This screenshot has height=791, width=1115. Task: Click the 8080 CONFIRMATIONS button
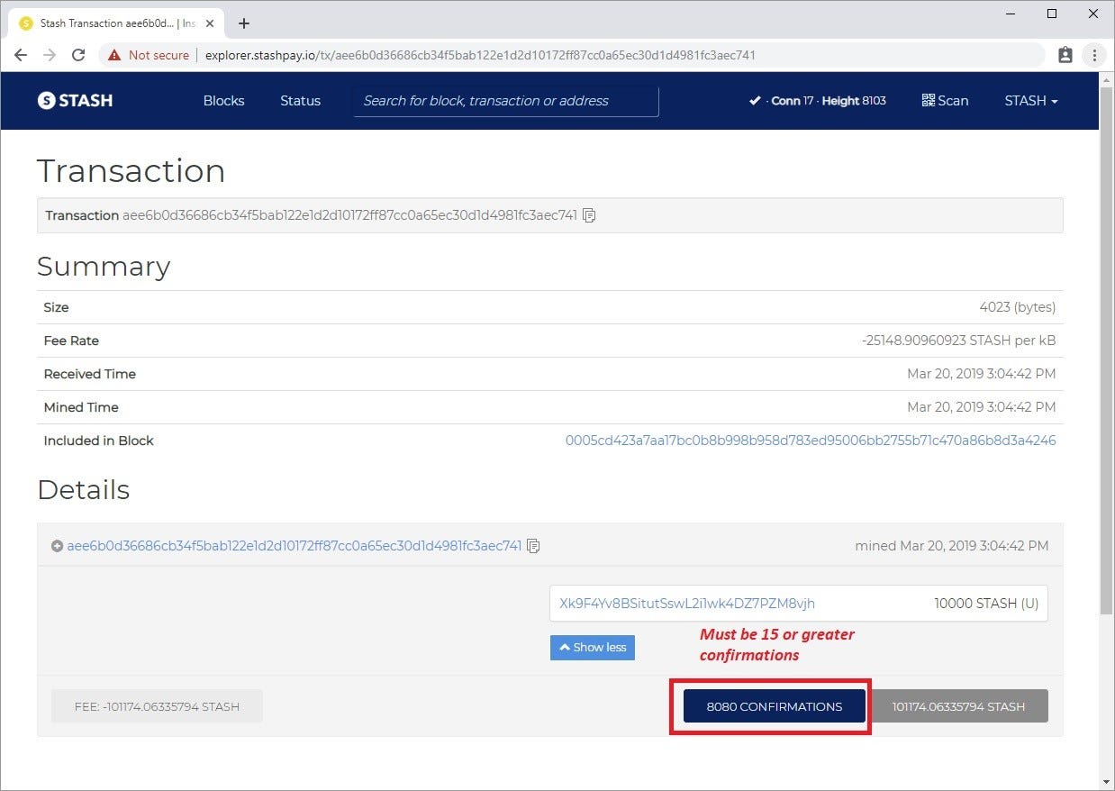(x=775, y=706)
